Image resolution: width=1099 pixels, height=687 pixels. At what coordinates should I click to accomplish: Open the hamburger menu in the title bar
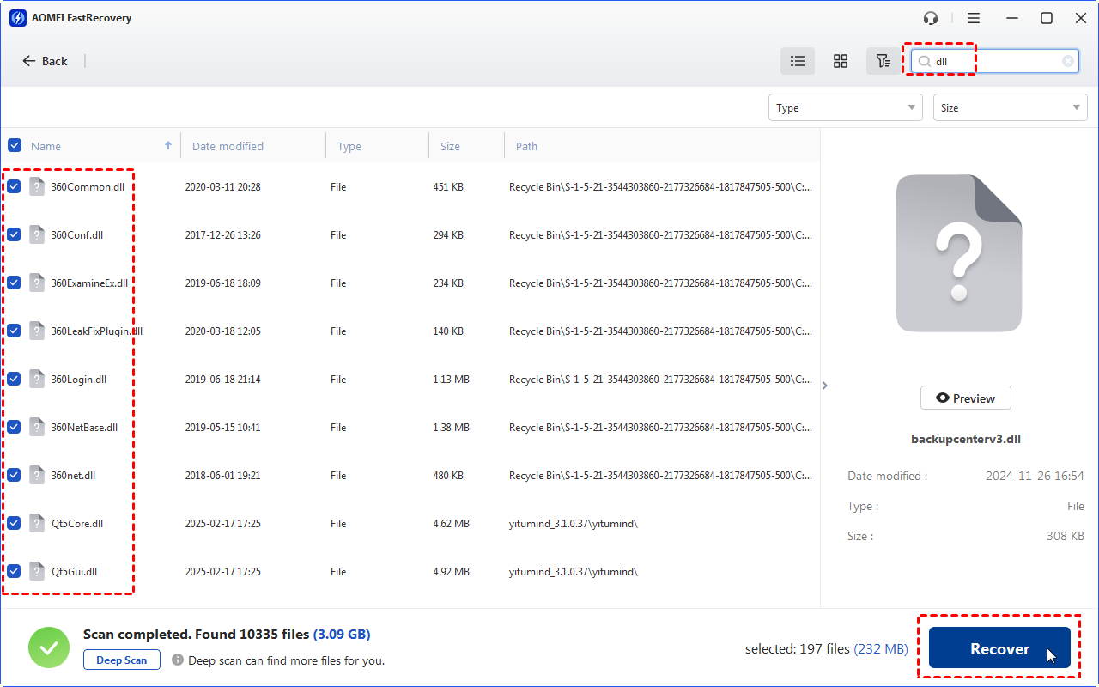(x=973, y=18)
